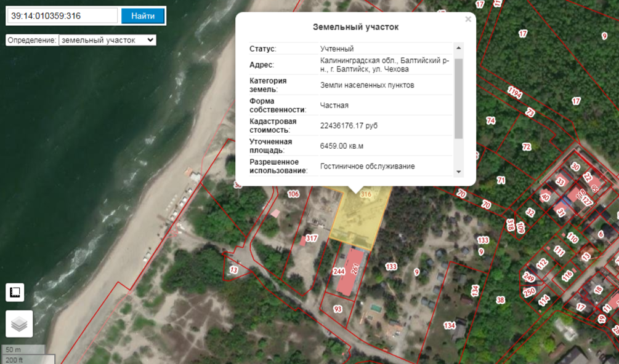The height and width of the screenshot is (364, 619).
Task: Select parcel 317 on the map
Action: 311,239
